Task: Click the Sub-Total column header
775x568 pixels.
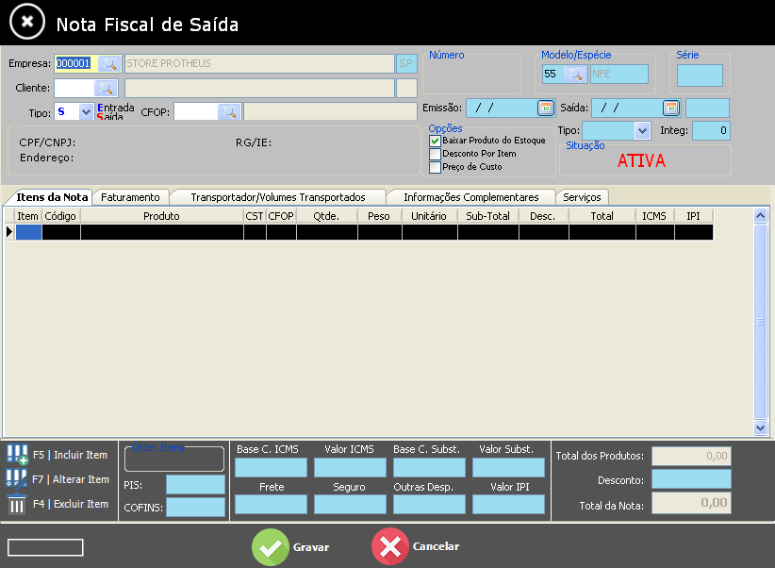Action: 487,216
